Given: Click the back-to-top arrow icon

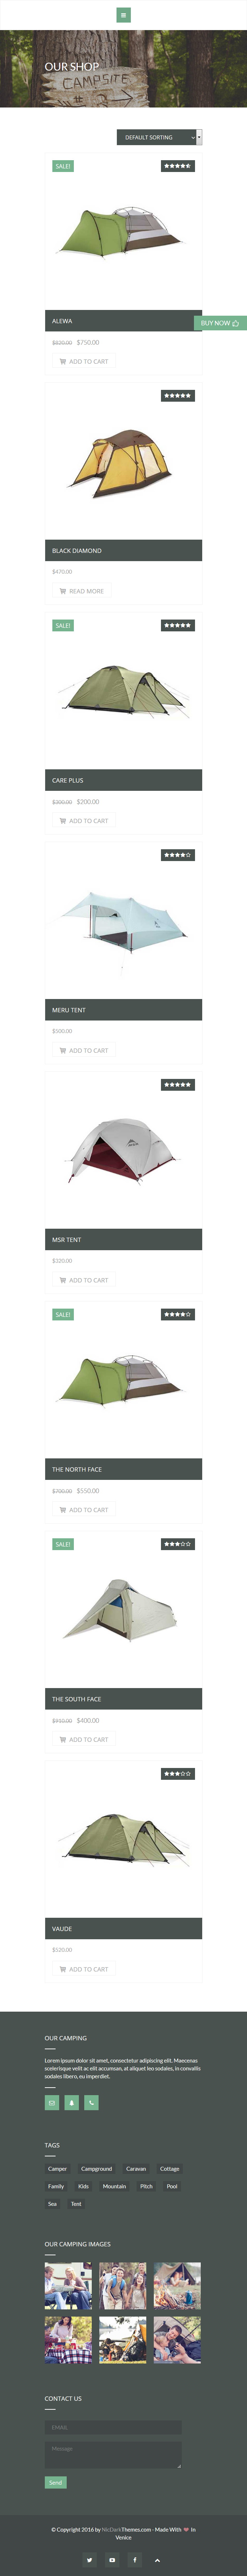Looking at the screenshot, I should (x=157, y=2560).
